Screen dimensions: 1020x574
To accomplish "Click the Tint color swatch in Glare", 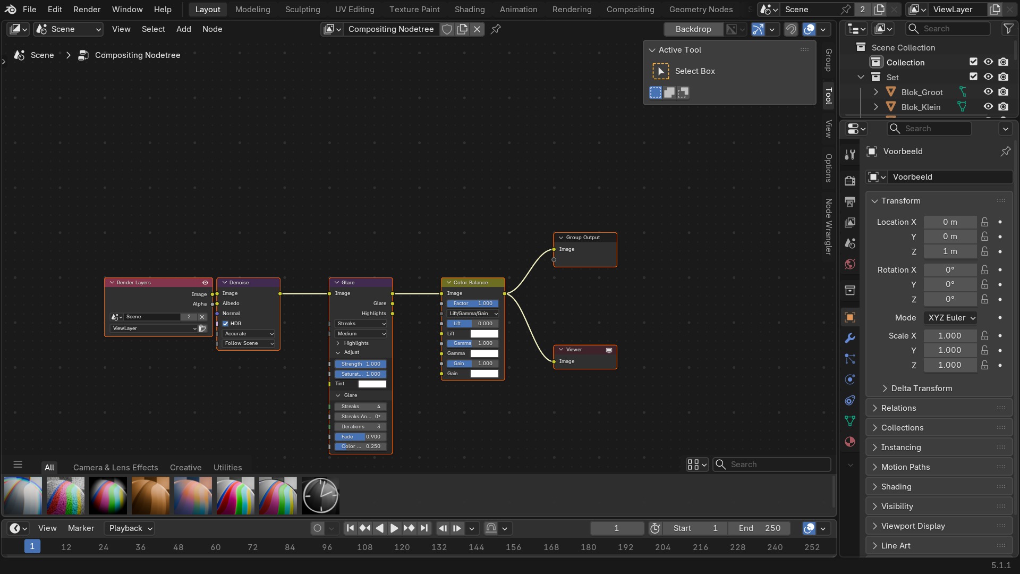I will 372,384.
